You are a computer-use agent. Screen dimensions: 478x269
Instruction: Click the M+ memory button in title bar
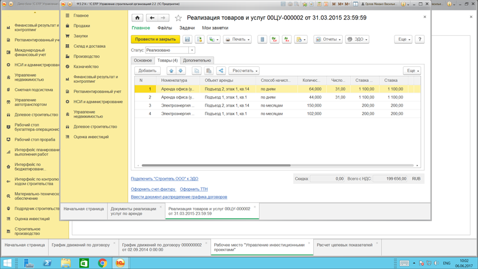coord(340,4)
